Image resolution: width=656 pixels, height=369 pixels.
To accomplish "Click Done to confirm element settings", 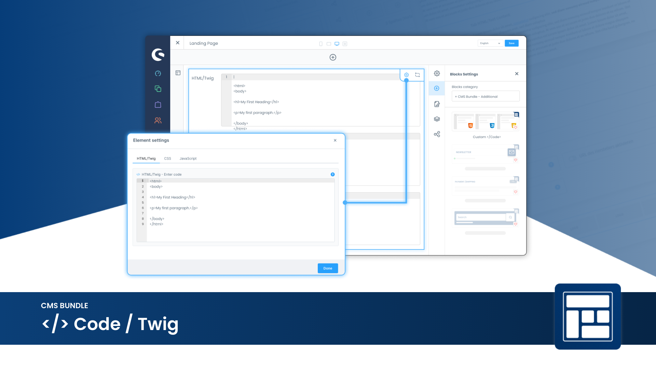I will click(328, 268).
